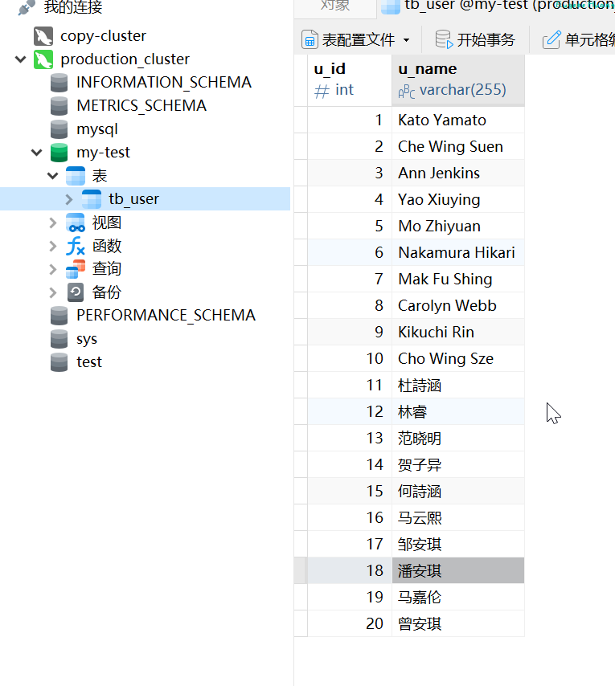Select the row 12 header for 林睿
This screenshot has width=615, height=686.
click(301, 412)
